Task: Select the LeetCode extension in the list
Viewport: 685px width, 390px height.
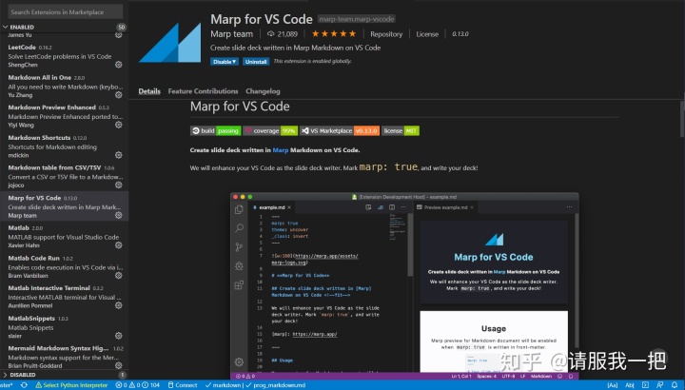Action: pyautogui.click(x=65, y=55)
